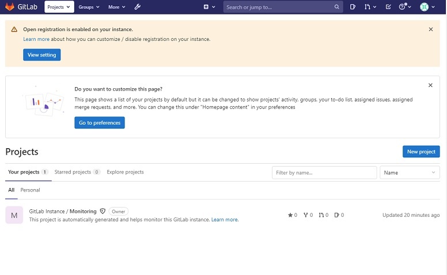
Task: Click the Monitoring project M avatar
Action: [x=14, y=215]
